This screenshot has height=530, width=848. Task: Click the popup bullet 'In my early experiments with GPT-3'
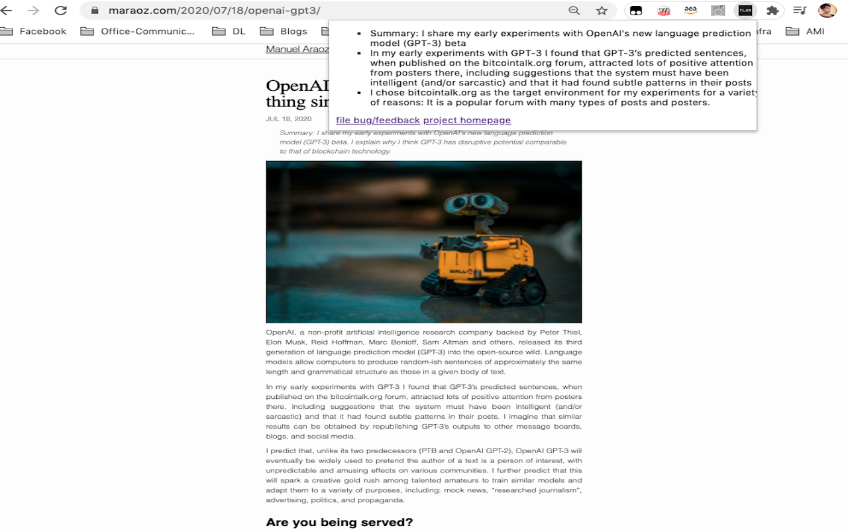(561, 68)
